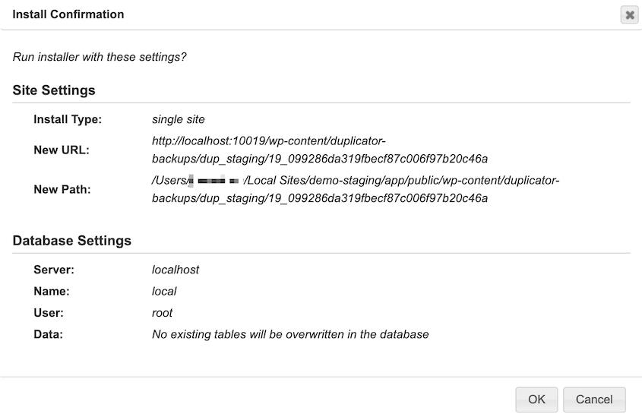Click the Install Type label
The height and width of the screenshot is (420, 642).
point(68,119)
